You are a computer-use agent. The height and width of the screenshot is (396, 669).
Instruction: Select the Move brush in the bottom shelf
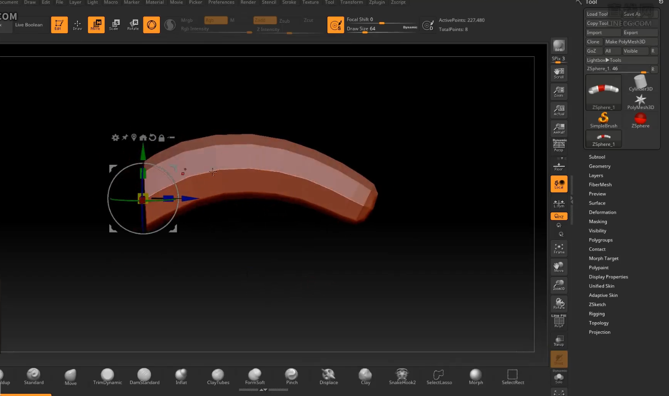pos(71,377)
